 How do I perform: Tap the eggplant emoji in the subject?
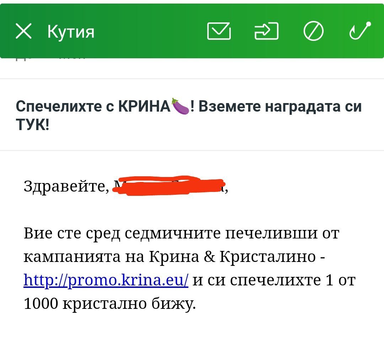click(x=180, y=106)
